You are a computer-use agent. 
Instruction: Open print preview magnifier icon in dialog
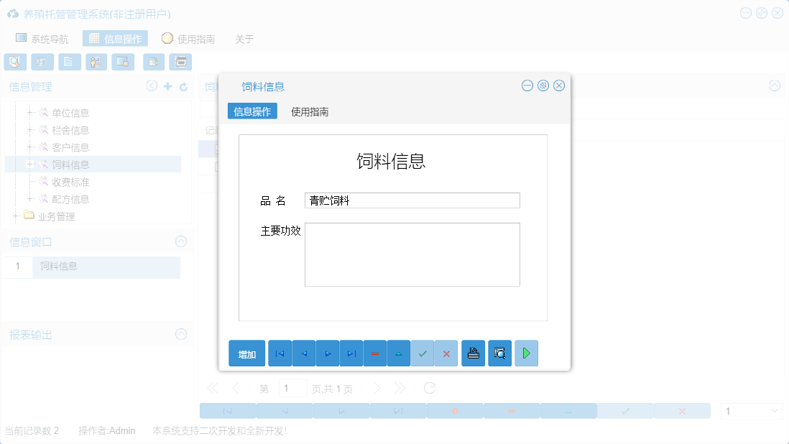point(499,353)
